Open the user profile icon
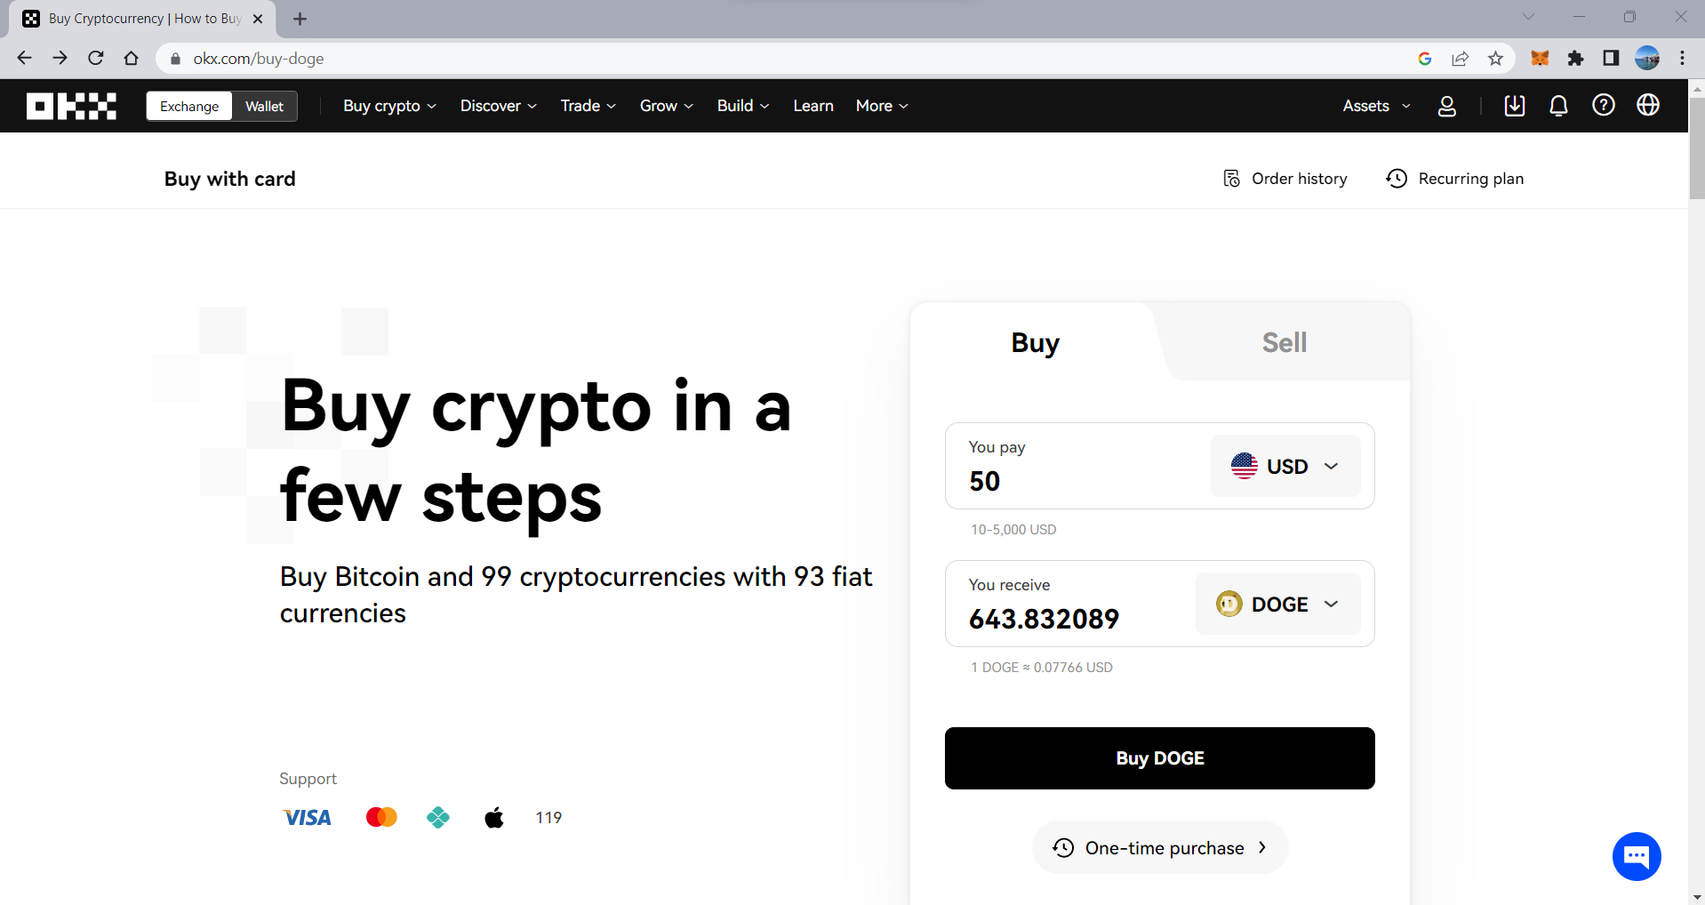1705x905 pixels. (1446, 106)
